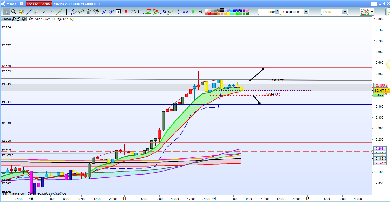Screen dimensions: 390x202
Task: Select the cursor pointer tool
Action: 6,12
